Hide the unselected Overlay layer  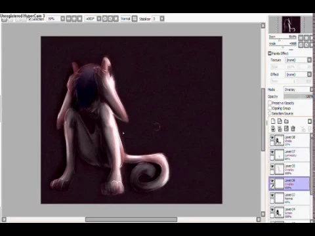272,167
